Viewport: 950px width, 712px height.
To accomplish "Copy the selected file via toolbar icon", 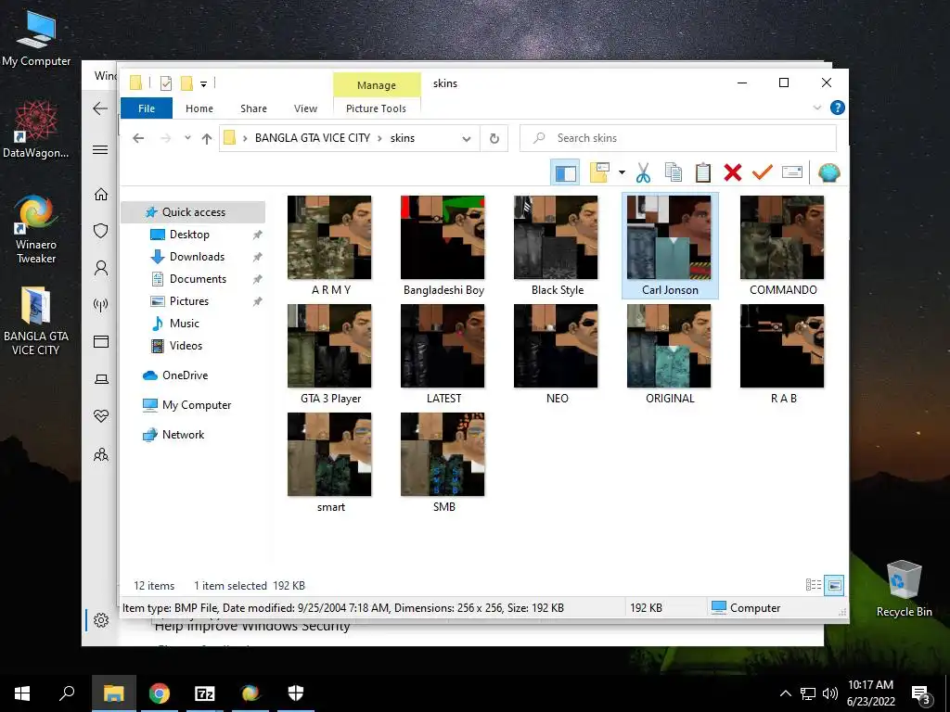I will [673, 172].
